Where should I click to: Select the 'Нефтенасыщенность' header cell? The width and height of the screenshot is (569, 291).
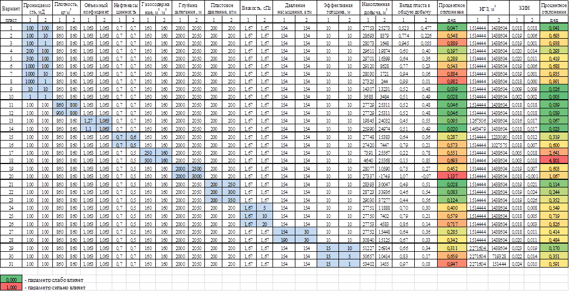pyautogui.click(x=125, y=8)
